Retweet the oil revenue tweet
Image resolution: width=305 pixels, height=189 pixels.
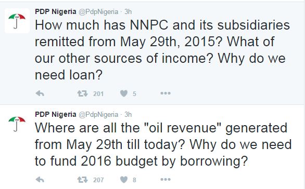(x=83, y=180)
